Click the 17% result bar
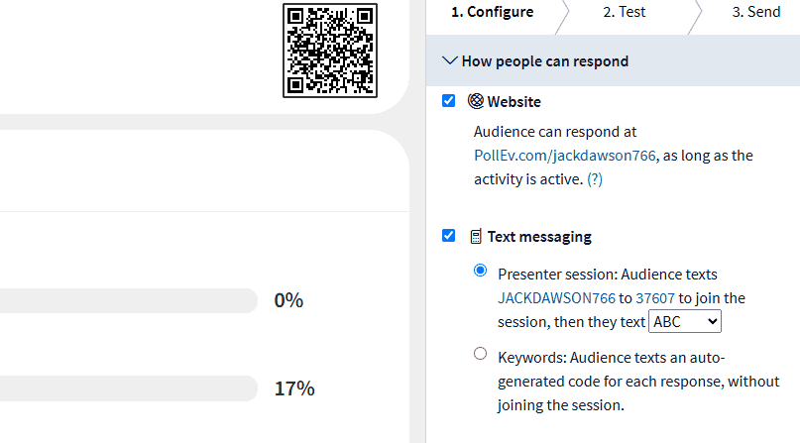800x443 pixels. [x=129, y=388]
